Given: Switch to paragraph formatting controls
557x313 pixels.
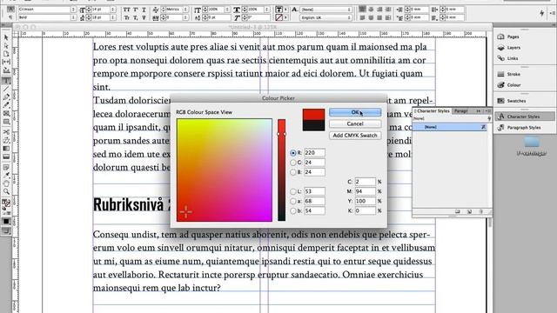Looking at the screenshot, I should (x=10, y=17).
